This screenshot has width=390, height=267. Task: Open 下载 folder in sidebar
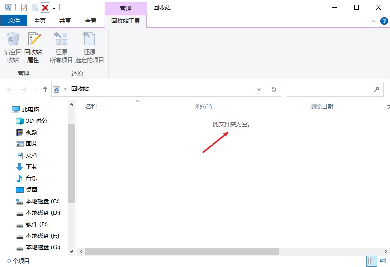(26, 167)
